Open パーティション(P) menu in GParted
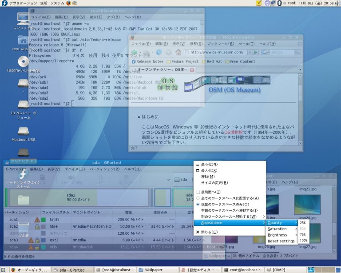The image size is (341, 273). point(104,169)
